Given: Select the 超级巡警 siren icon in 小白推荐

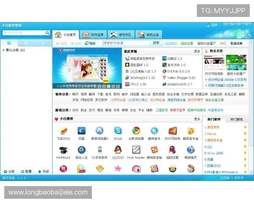Looking at the screenshot, I should [x=172, y=150].
